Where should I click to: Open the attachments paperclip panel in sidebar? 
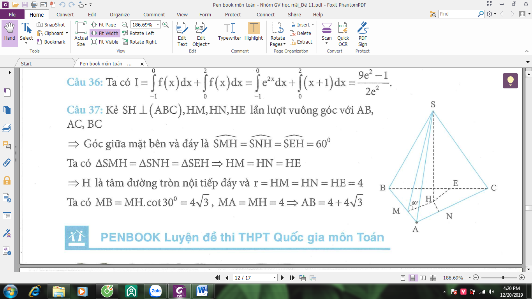pyautogui.click(x=7, y=162)
